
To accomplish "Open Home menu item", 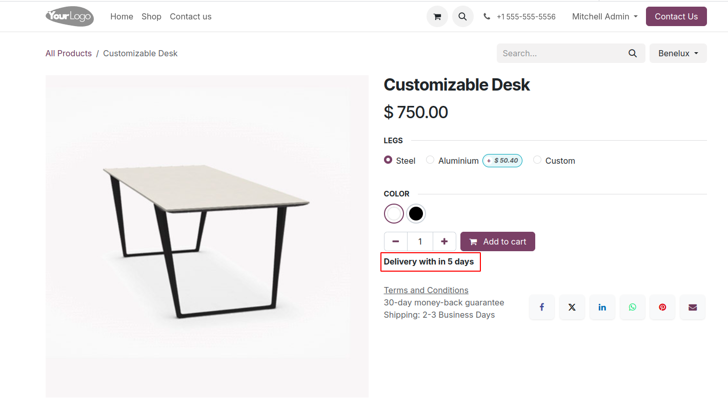I will click(x=122, y=16).
